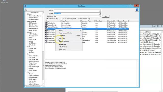Click the search magnifier icon above the tree
163x92 pixels.
click(x=25, y=9)
